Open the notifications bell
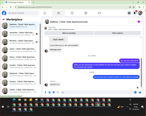Screen dimensions: 146x116 (135, 13)
